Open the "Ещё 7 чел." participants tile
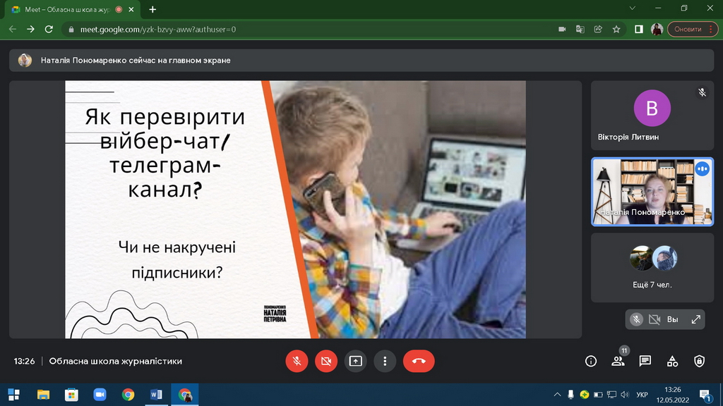This screenshot has height=406, width=723. pos(652,268)
